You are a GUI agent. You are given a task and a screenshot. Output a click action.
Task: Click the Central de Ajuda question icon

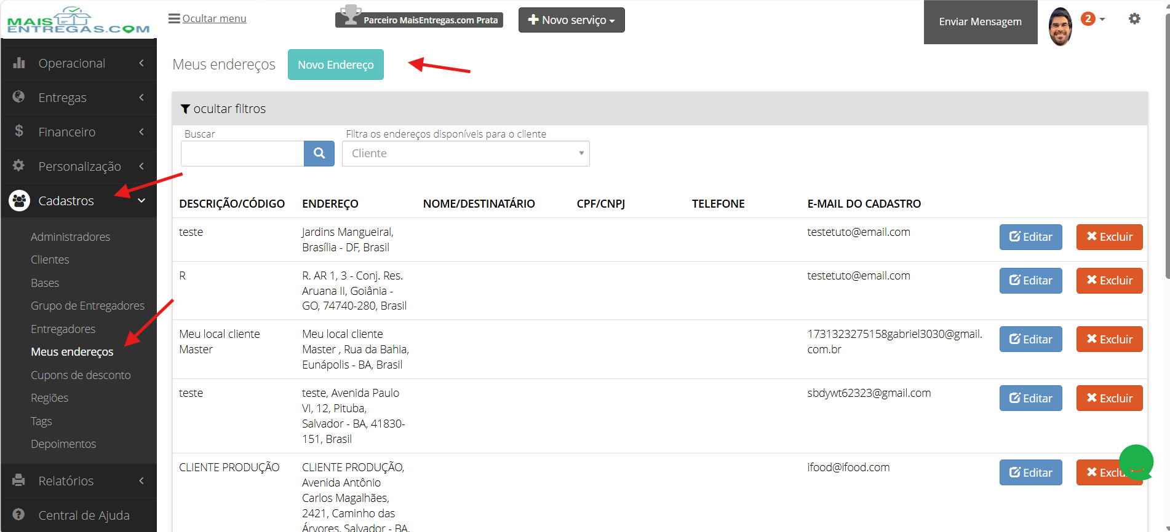click(x=19, y=515)
